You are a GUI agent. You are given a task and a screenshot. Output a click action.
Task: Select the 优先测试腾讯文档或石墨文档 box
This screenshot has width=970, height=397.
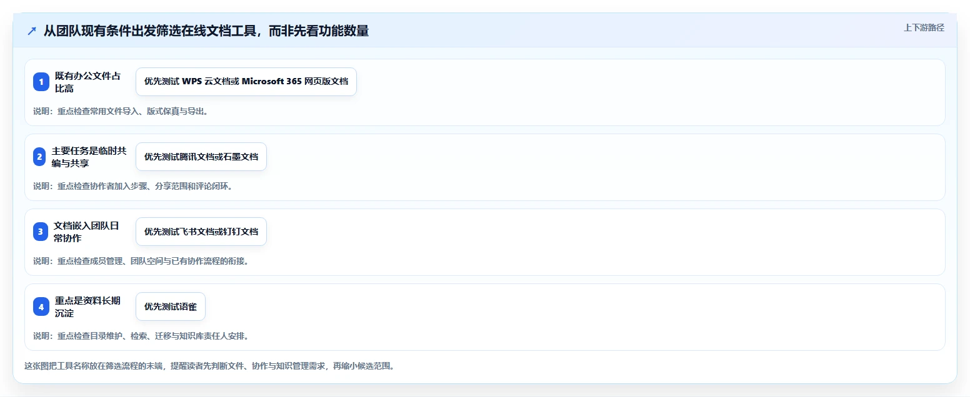pyautogui.click(x=201, y=157)
